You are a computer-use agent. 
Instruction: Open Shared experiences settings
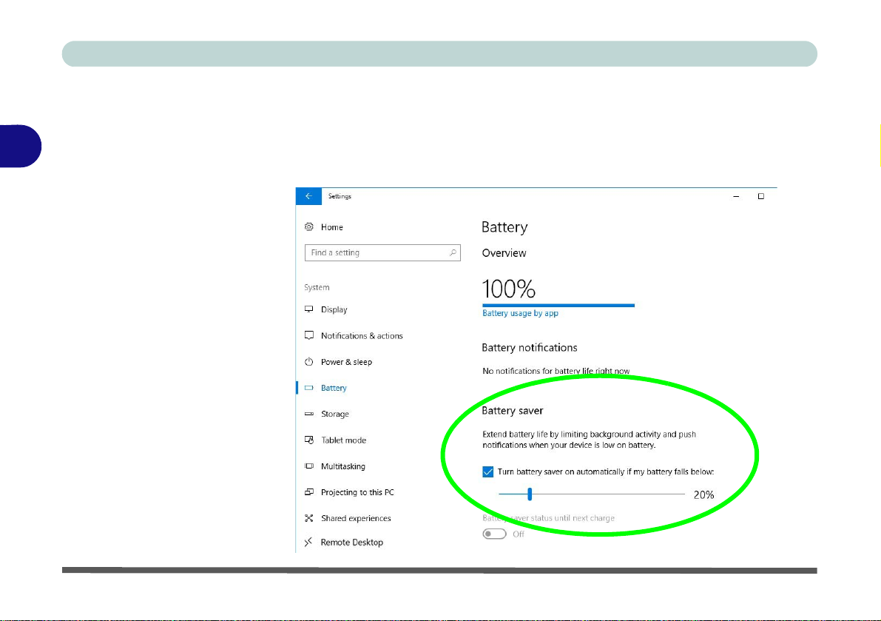click(x=356, y=518)
